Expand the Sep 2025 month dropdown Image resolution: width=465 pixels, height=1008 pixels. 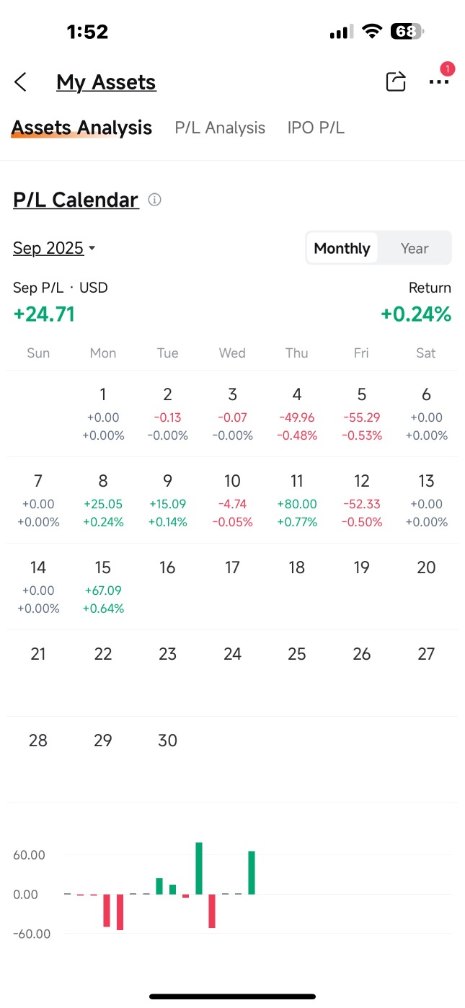point(54,248)
